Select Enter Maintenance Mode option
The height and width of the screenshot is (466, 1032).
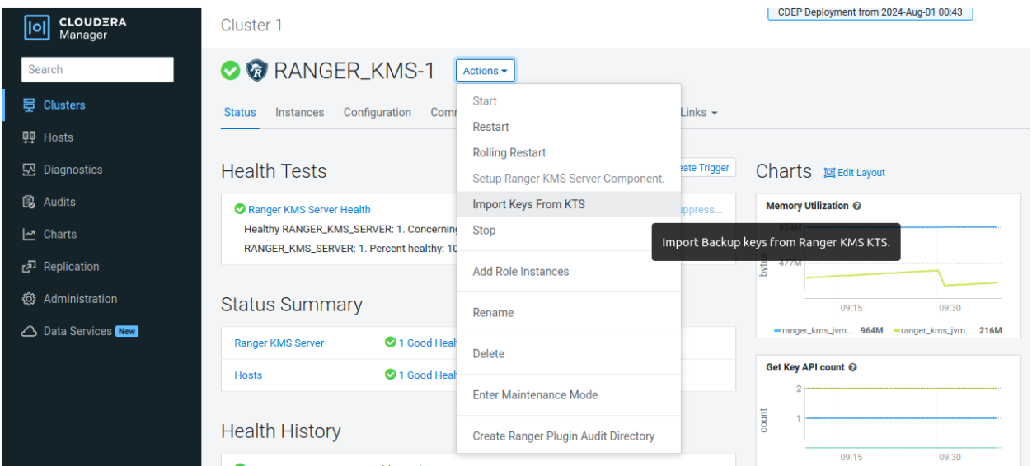click(x=535, y=395)
